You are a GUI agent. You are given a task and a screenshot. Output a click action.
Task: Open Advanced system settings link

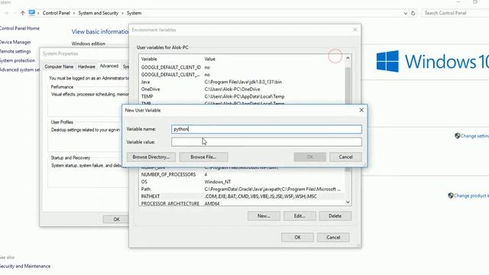20,70
